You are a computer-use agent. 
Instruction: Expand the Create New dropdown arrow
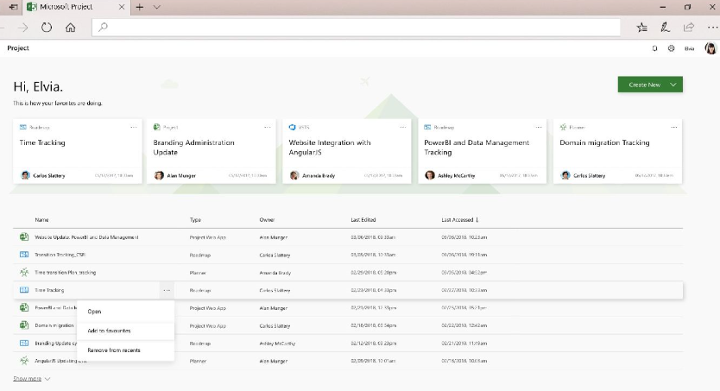pos(673,85)
